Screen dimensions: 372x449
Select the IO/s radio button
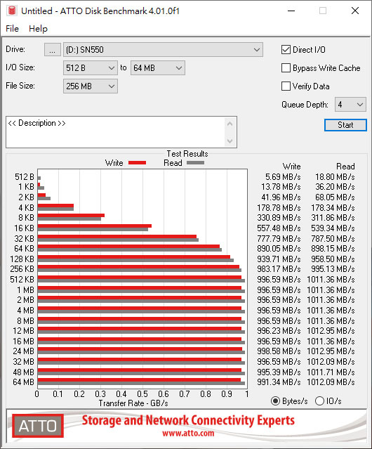(x=319, y=401)
